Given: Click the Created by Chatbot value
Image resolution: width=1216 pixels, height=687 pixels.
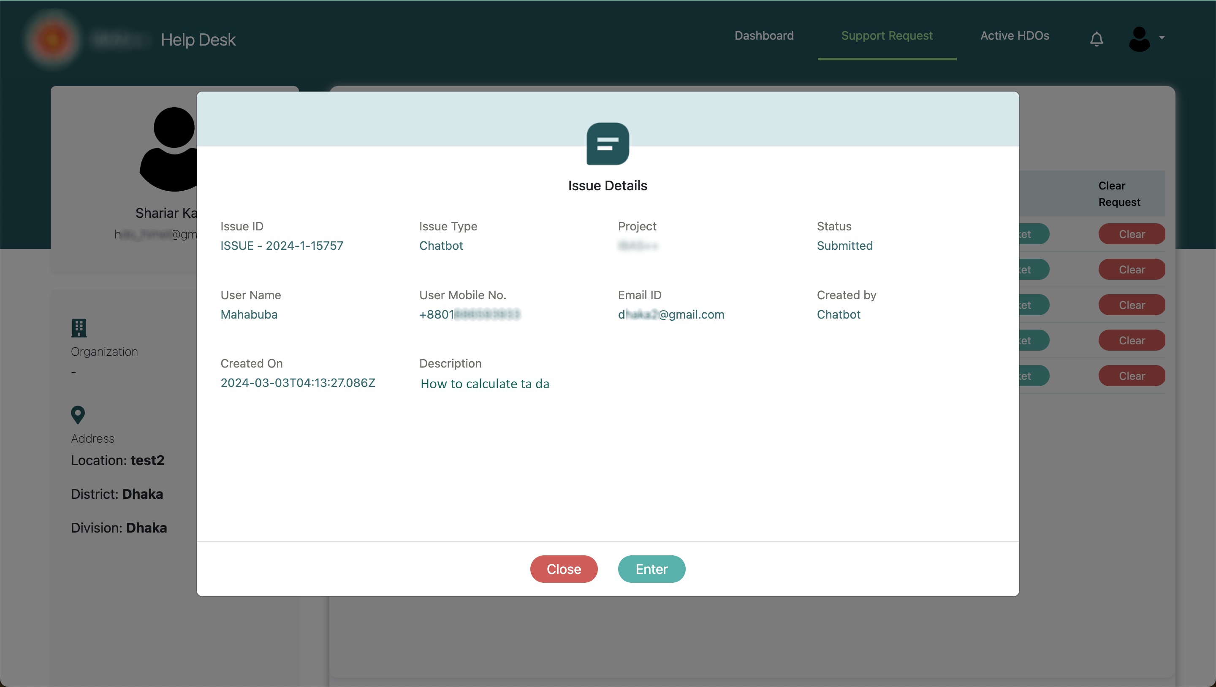Looking at the screenshot, I should [839, 314].
